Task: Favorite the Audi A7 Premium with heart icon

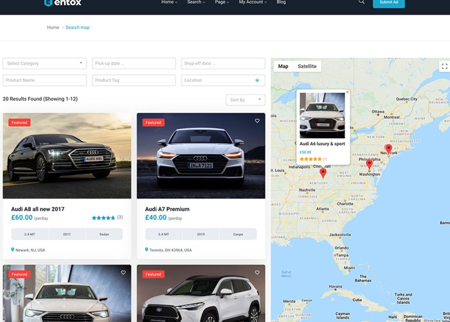Action: [257, 121]
